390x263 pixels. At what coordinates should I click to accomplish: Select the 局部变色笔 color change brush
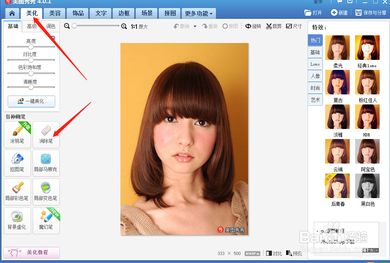coord(46,192)
